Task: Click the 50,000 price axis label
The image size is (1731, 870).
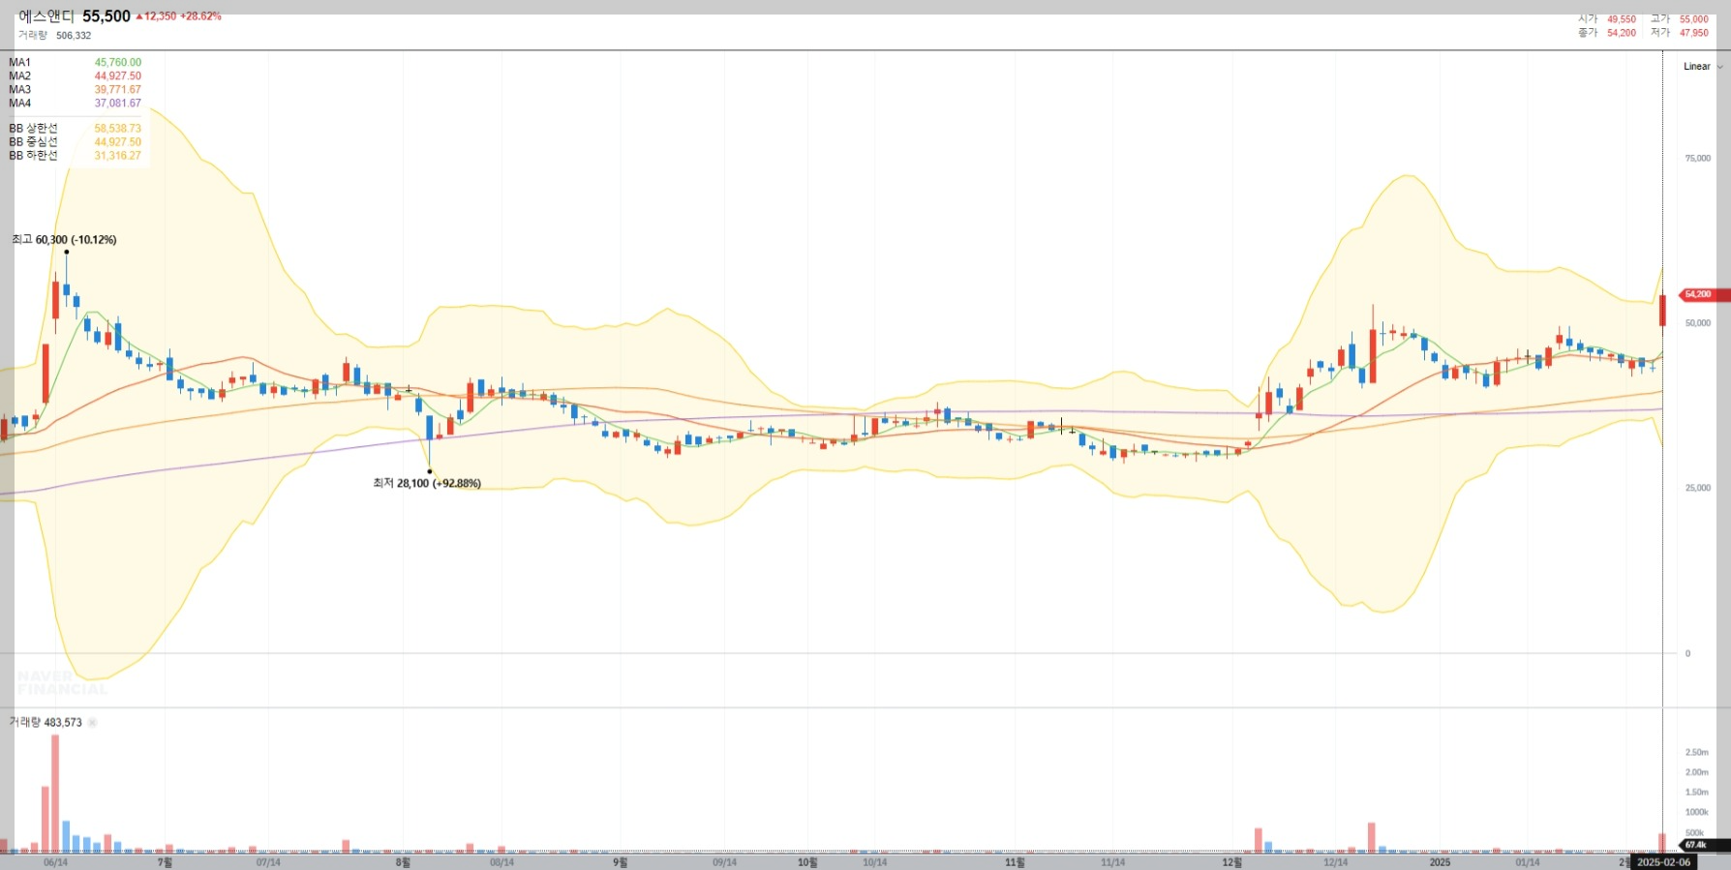Action: pos(1698,323)
